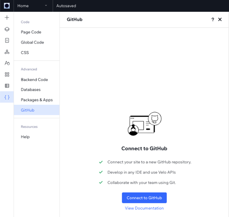Click the GitHub panel title

point(75,20)
